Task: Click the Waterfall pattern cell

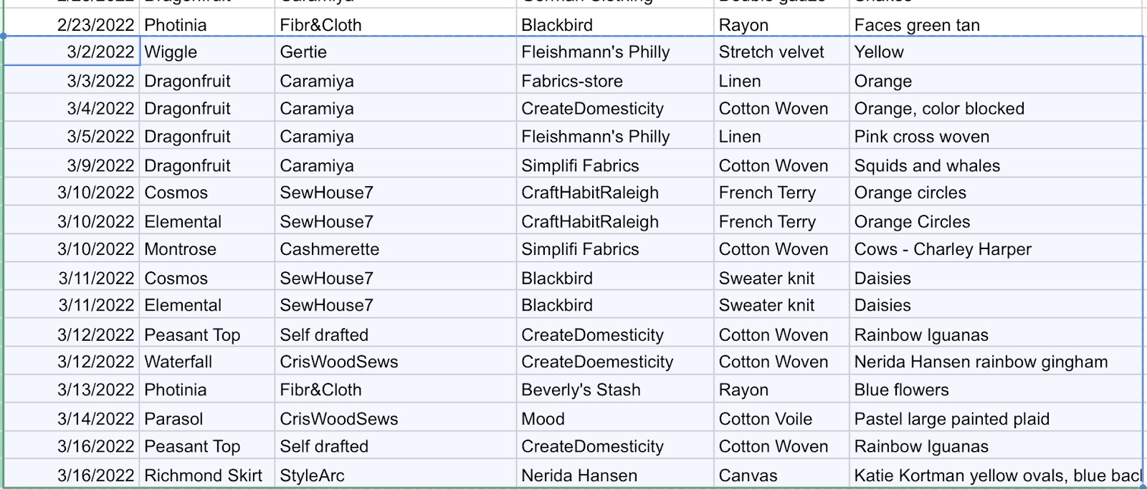Action: 207,362
